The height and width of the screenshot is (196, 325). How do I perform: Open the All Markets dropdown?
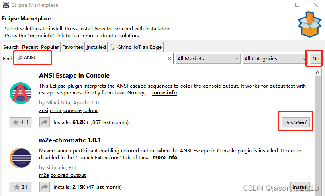point(208,58)
